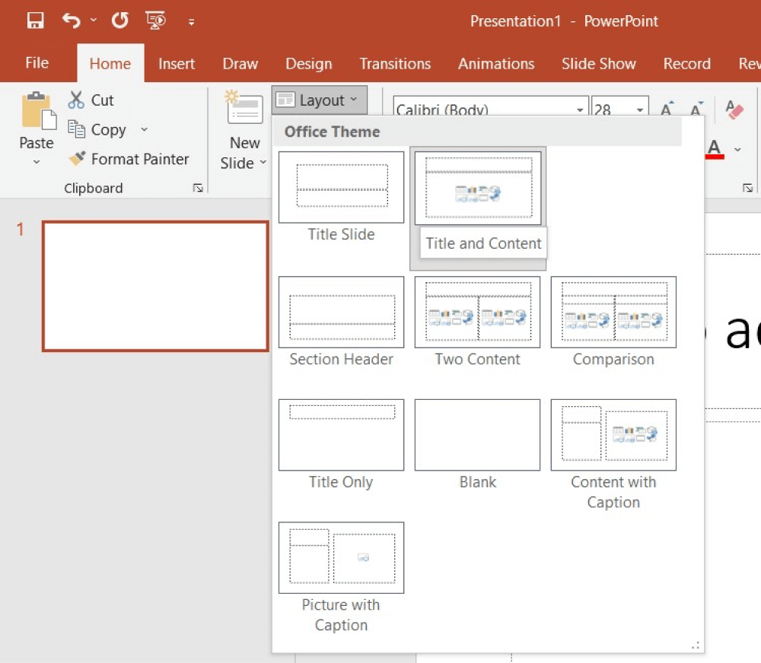This screenshot has width=761, height=663.
Task: Open the font size dropdown
Action: click(x=639, y=109)
